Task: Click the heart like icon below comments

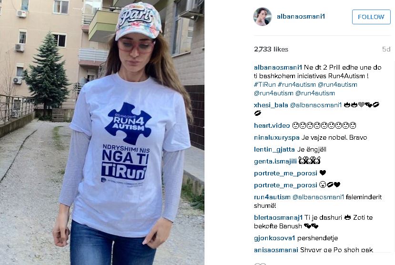Action: [x=260, y=264]
